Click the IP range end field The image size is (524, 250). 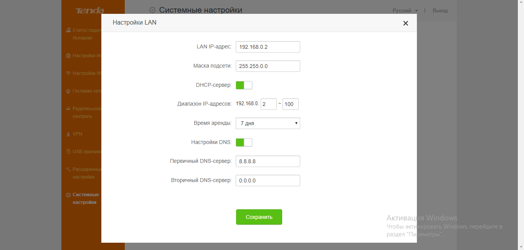[x=290, y=104]
